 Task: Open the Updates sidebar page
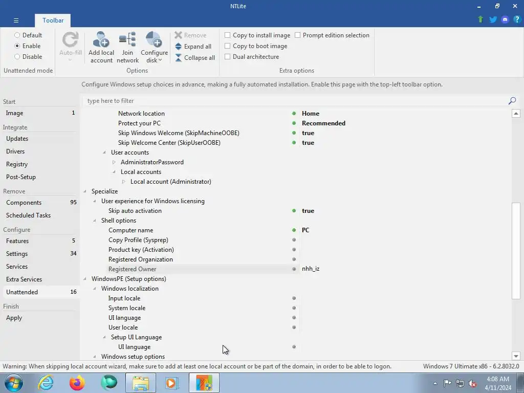point(40,138)
